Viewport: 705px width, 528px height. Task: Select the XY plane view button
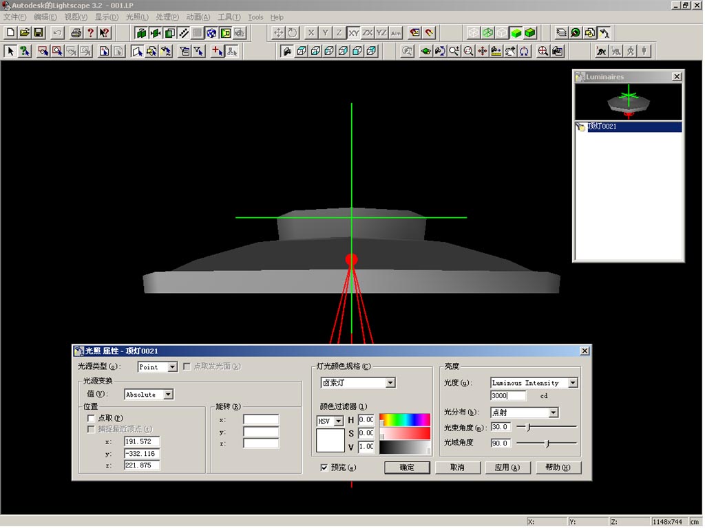[x=354, y=33]
